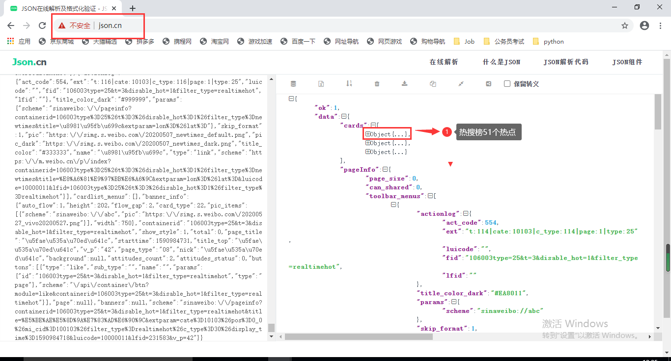Click the download JSON icon
The image size is (671, 361).
[405, 84]
